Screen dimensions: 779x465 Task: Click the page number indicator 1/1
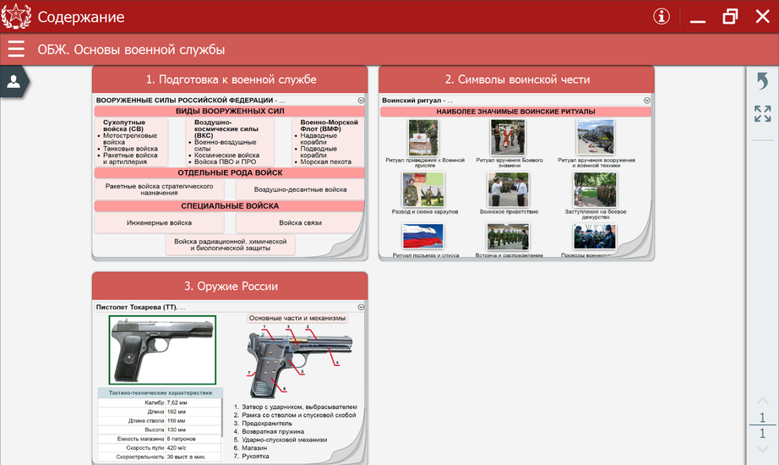click(x=762, y=425)
